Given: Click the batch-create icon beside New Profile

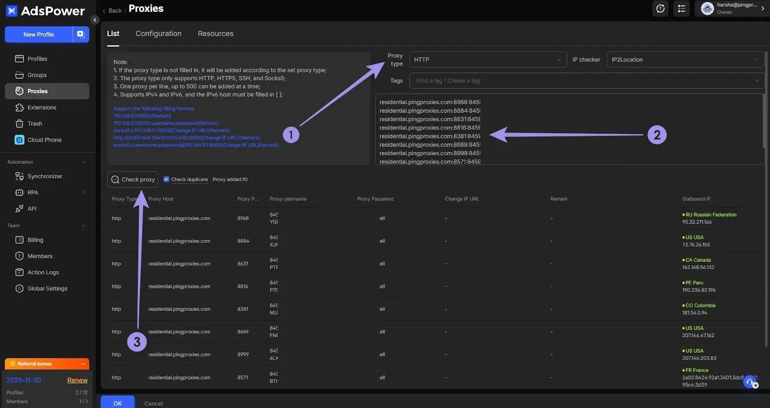Looking at the screenshot, I should tap(80, 34).
